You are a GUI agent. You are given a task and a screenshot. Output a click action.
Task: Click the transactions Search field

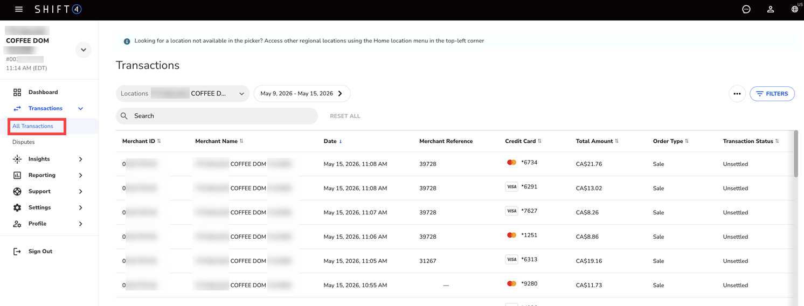pos(217,116)
